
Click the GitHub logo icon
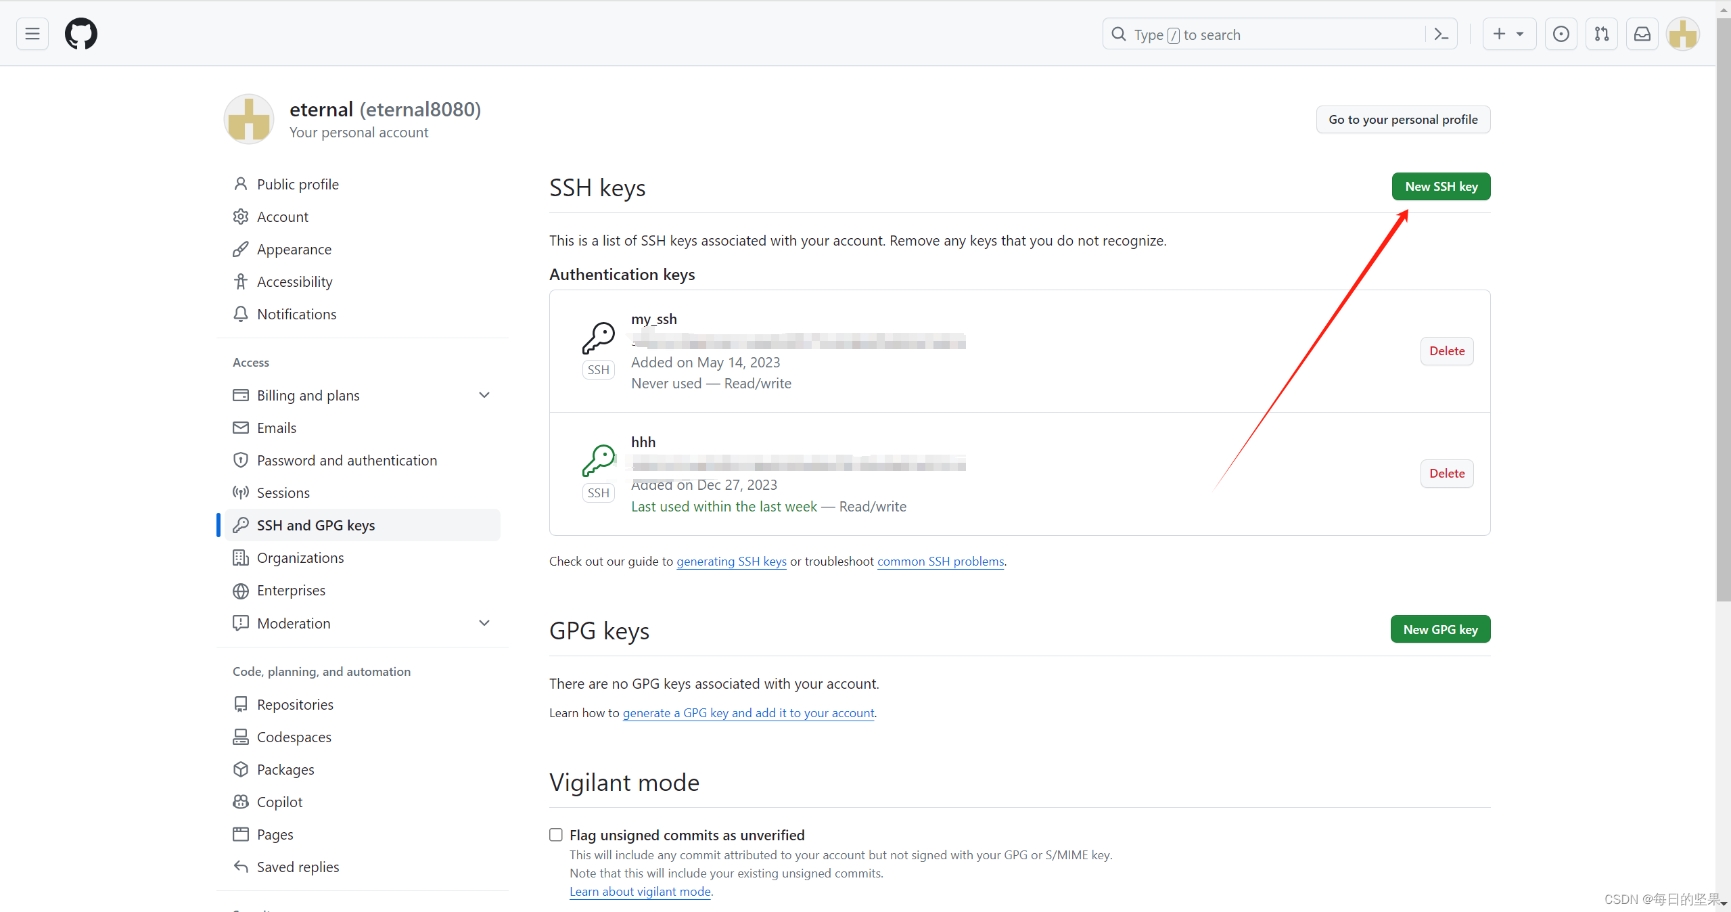pos(80,34)
